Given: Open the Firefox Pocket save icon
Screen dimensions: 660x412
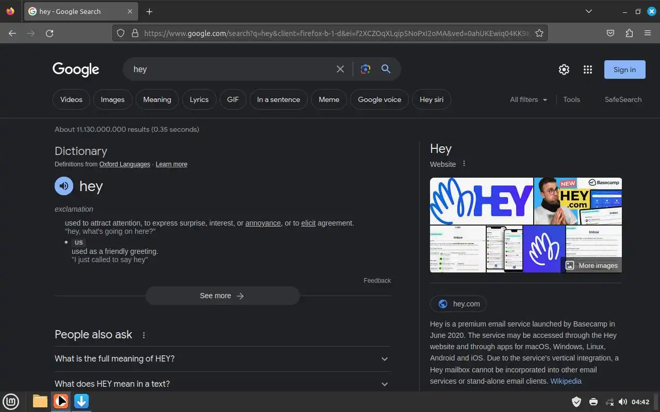Looking at the screenshot, I should pyautogui.click(x=610, y=33).
